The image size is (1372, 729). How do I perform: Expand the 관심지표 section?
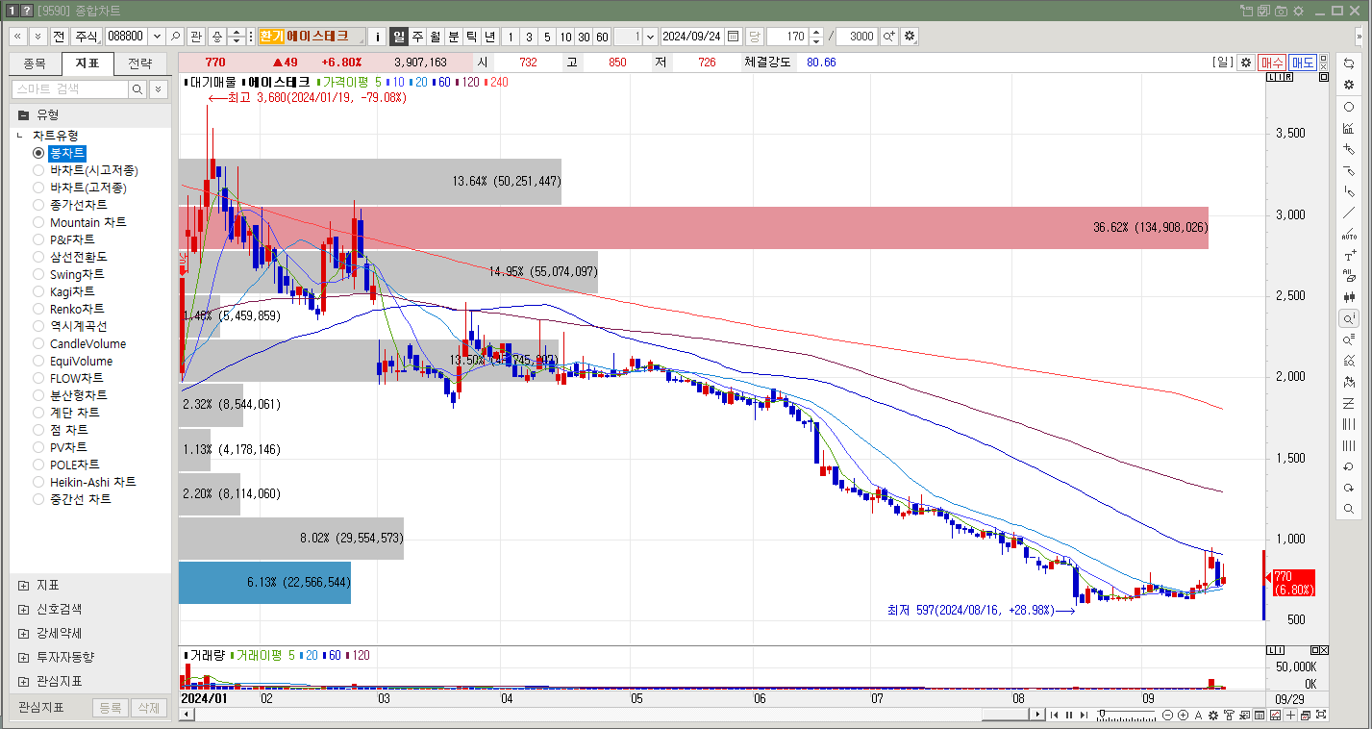click(23, 681)
